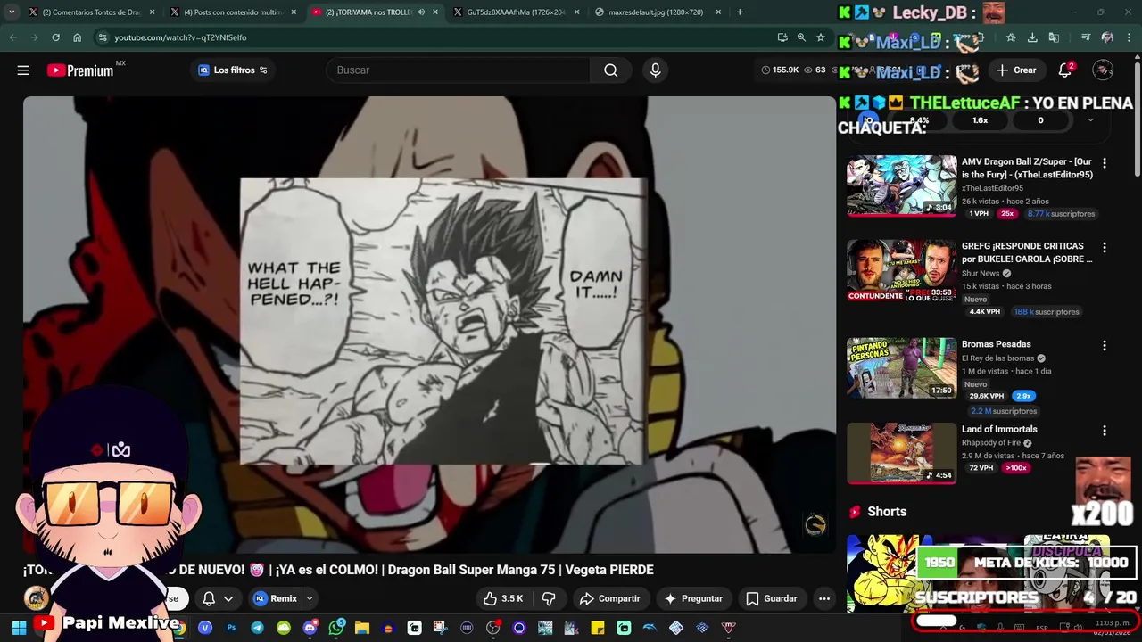Click the 'Crear' button
Viewport: 1142px width, 642px height.
point(1016,70)
